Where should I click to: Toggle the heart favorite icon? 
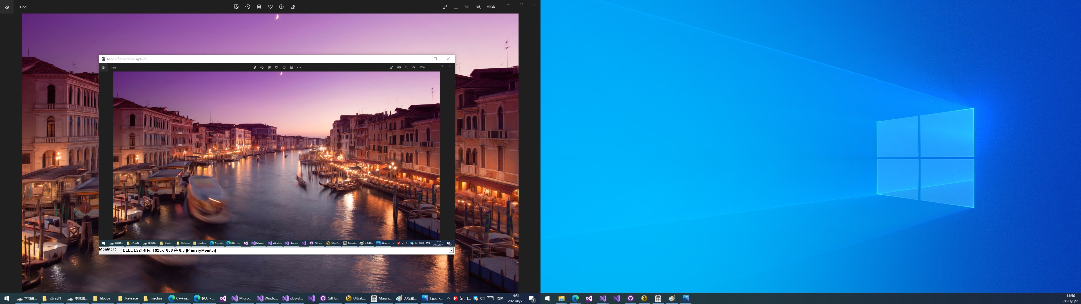pyautogui.click(x=270, y=7)
